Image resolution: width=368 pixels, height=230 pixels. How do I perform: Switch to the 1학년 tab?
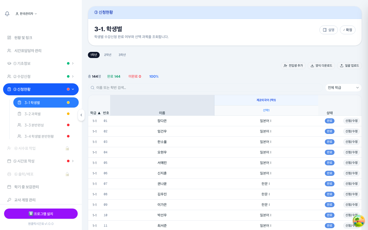click(94, 55)
